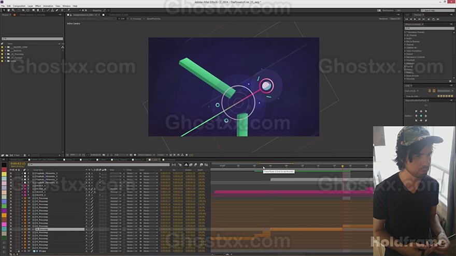Viewport: 456px width, 256px height.
Task: Move anchor point to top-left corner arrow
Action: 416,111
